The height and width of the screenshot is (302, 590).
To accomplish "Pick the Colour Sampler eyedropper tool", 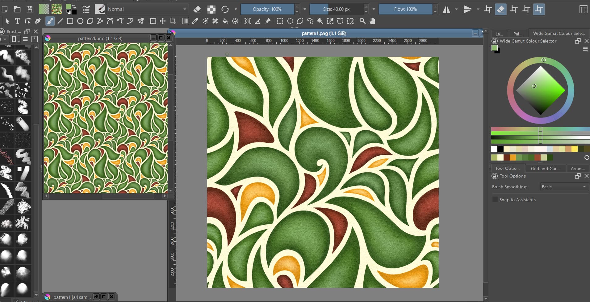I will coord(195,21).
